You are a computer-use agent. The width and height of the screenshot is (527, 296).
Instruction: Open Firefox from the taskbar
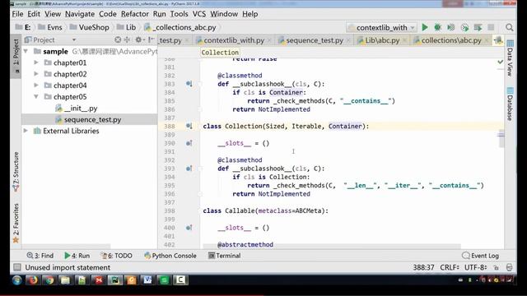[33, 280]
